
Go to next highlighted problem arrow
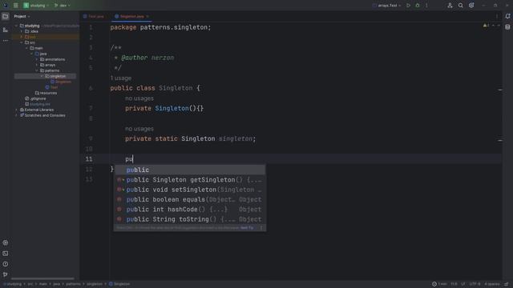coord(499,26)
